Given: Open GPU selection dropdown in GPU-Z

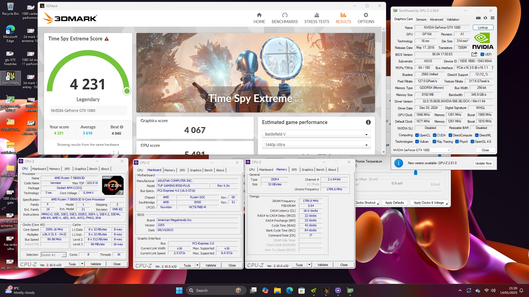Looking at the screenshot, I should pos(422,150).
